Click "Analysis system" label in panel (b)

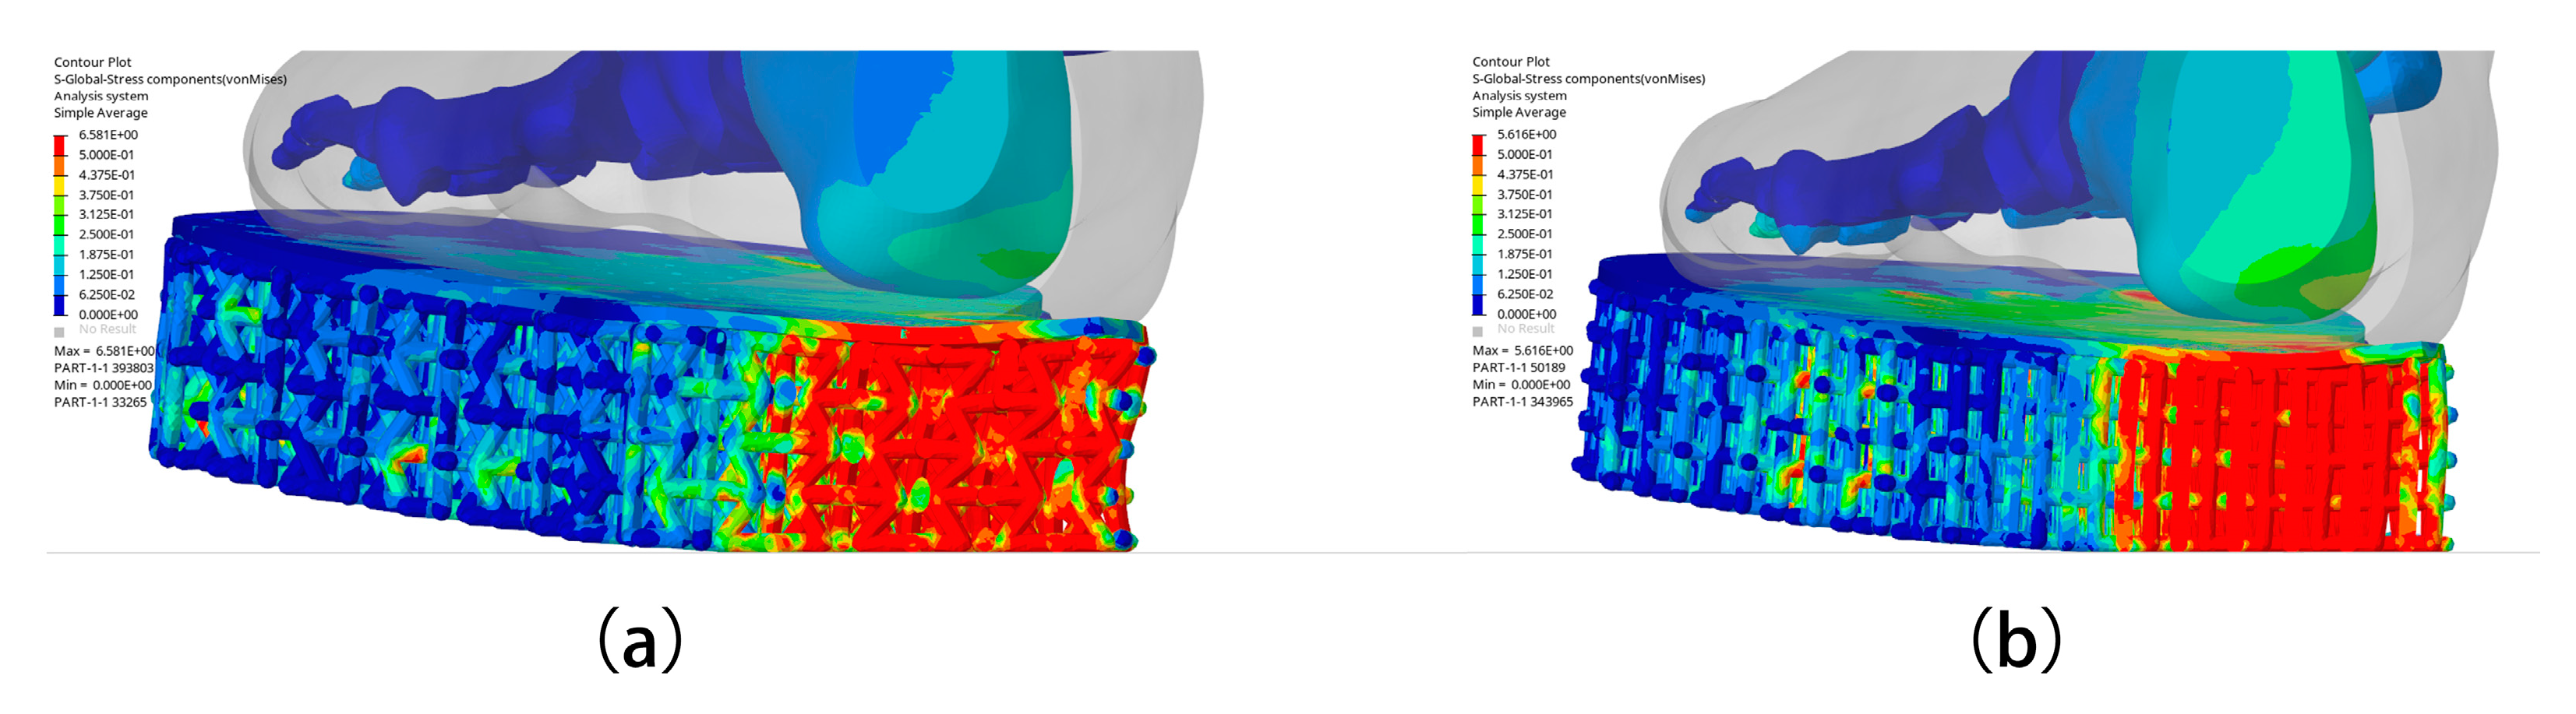tap(1519, 96)
